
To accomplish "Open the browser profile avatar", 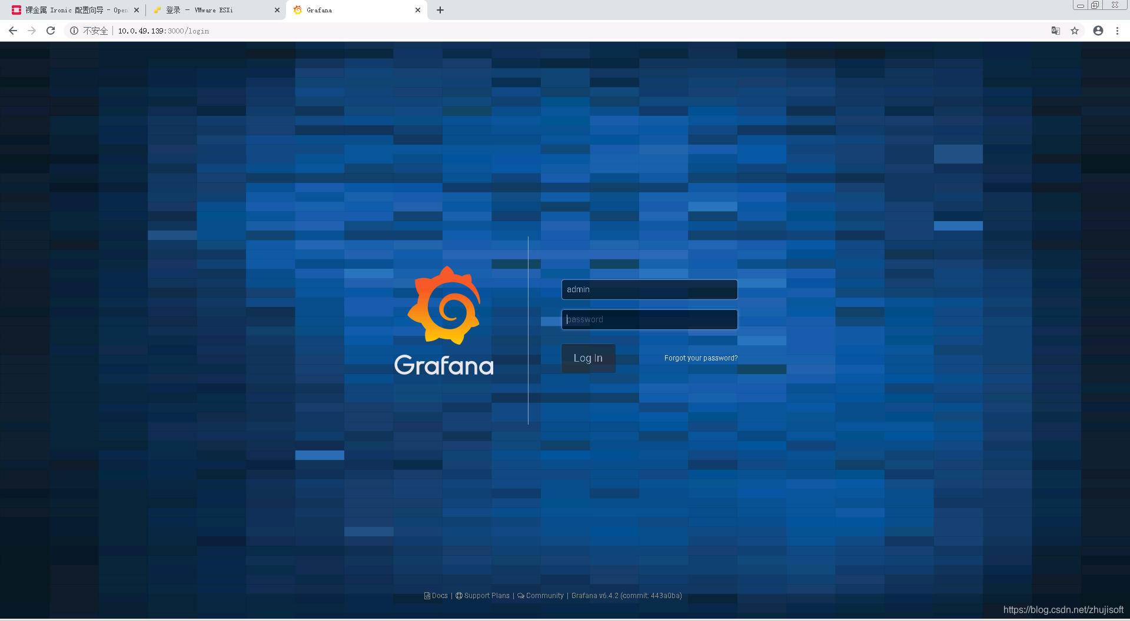I will coord(1098,31).
